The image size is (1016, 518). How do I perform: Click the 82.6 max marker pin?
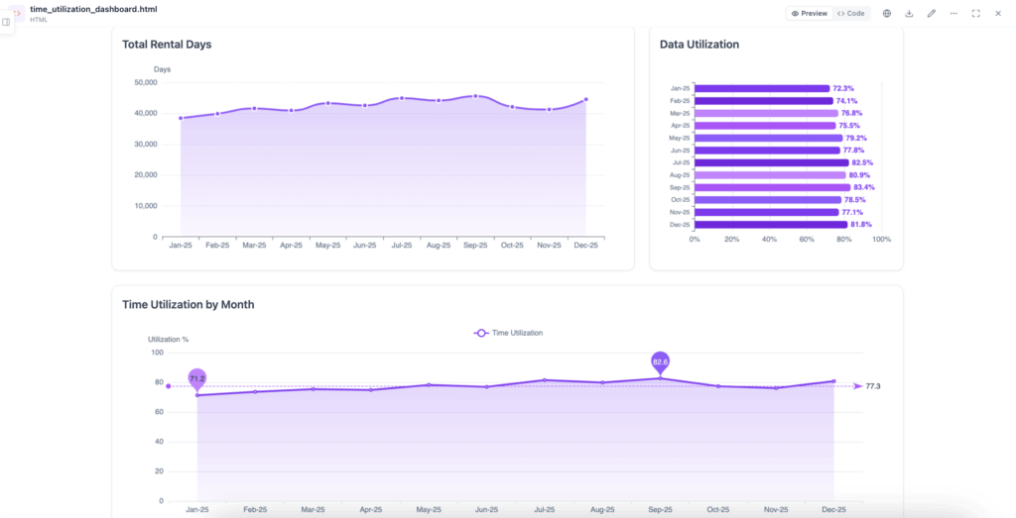pos(660,363)
